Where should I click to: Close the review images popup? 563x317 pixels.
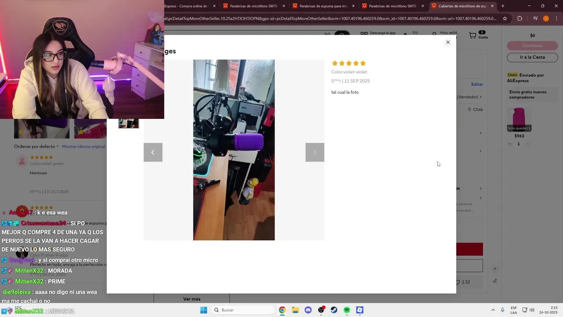(x=448, y=42)
